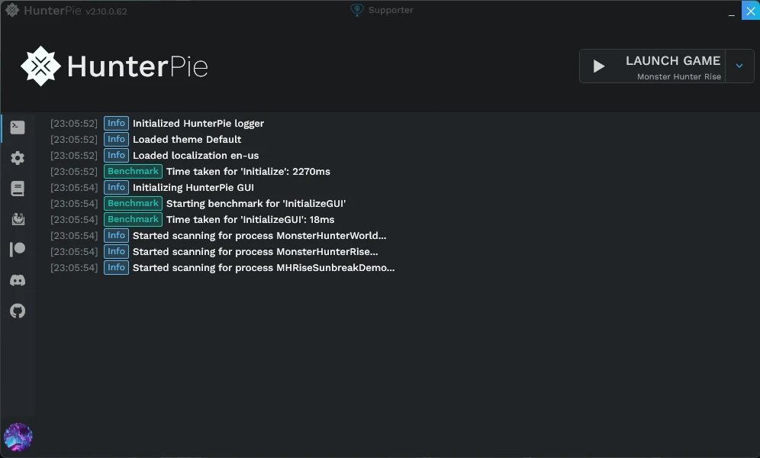Viewport: 760px width, 458px height.
Task: Click the Info tag beside MonsterHunterWorld line
Action: 116,235
